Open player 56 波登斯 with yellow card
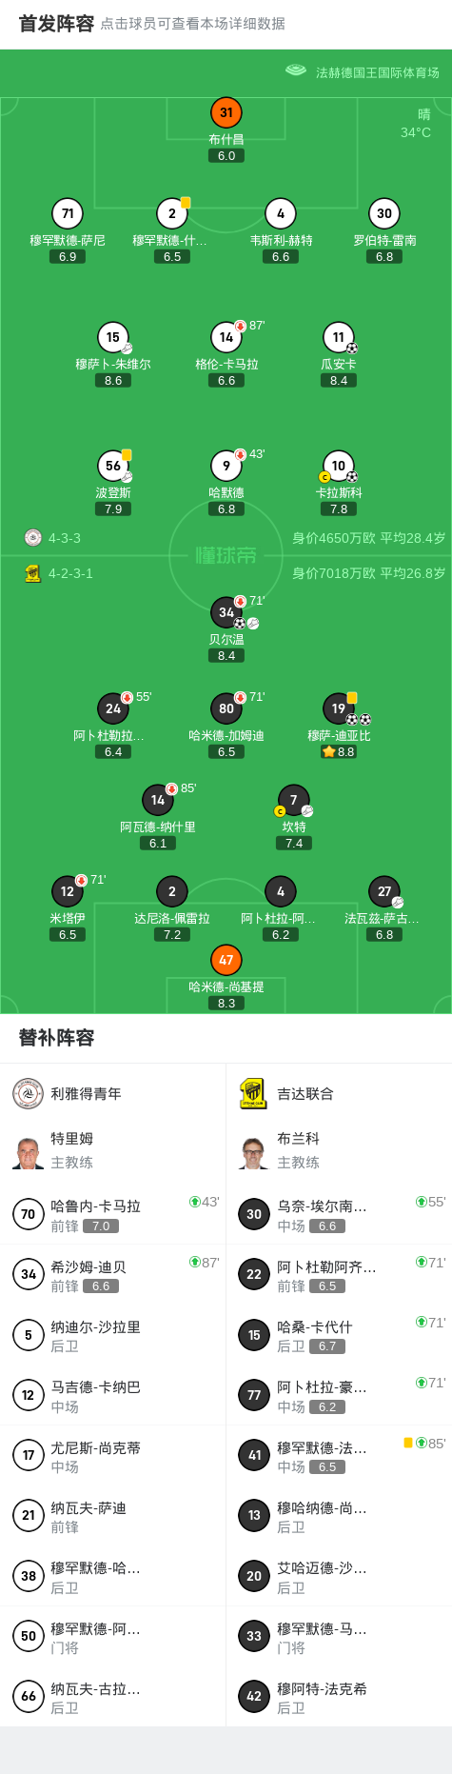452x1774 pixels. pos(113,466)
